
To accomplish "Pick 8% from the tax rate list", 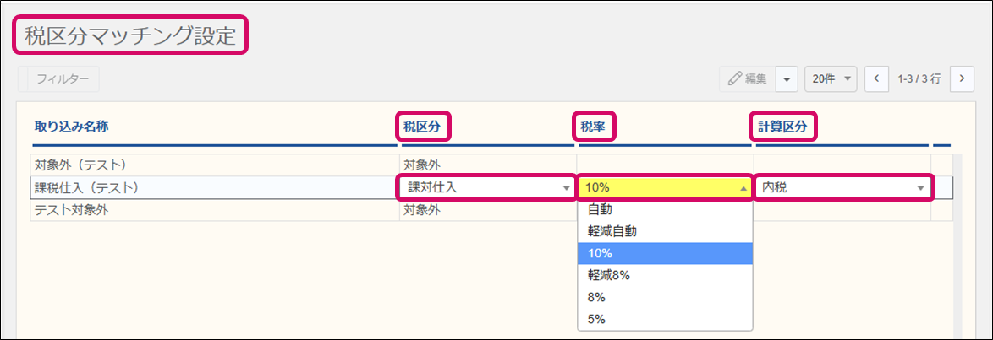I will coord(596,297).
